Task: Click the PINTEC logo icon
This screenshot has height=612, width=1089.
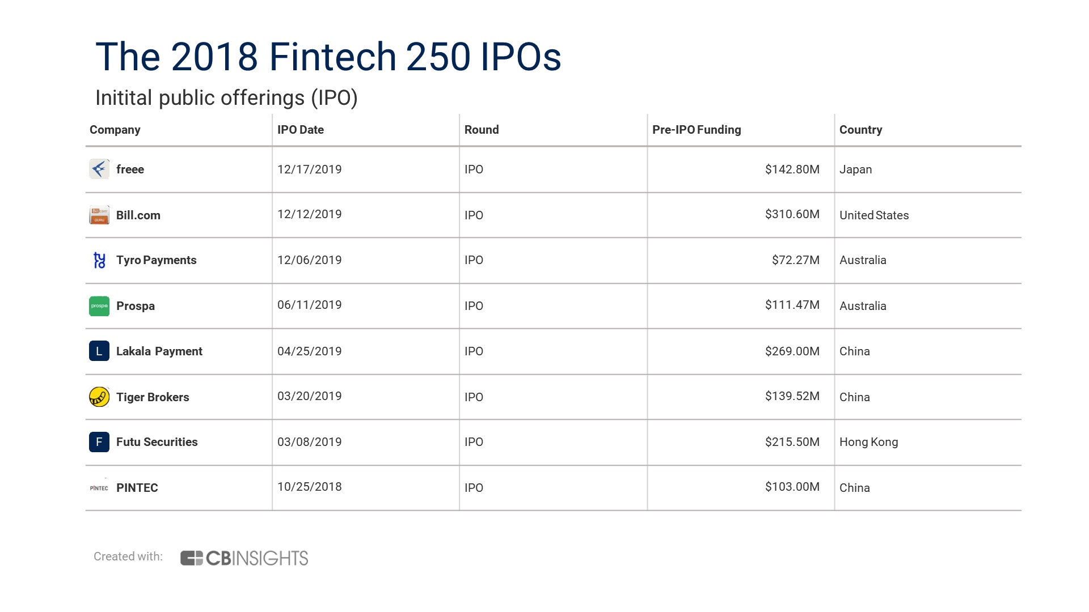Action: 99,488
